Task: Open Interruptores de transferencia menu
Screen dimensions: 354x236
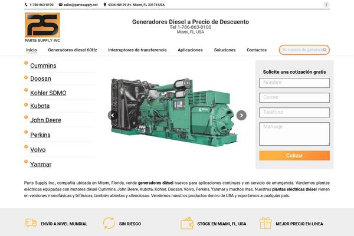Action: pos(137,50)
